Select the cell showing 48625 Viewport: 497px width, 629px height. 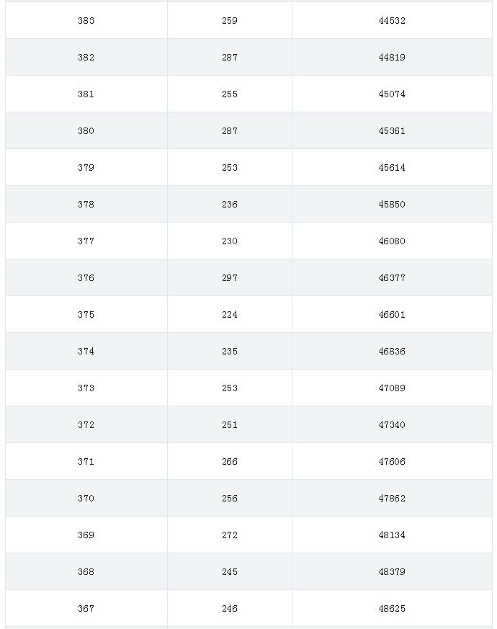(x=392, y=609)
